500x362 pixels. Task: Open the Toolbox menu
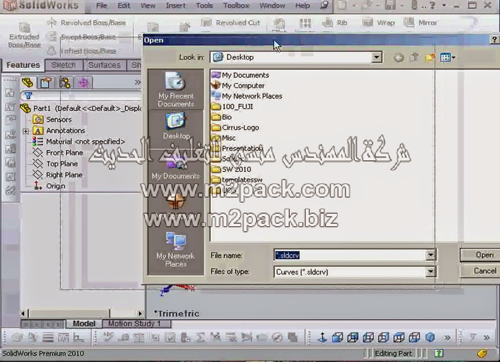(x=236, y=6)
